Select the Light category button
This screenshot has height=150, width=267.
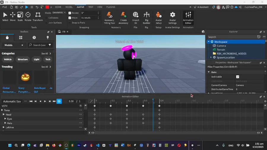pyautogui.click(x=36, y=59)
